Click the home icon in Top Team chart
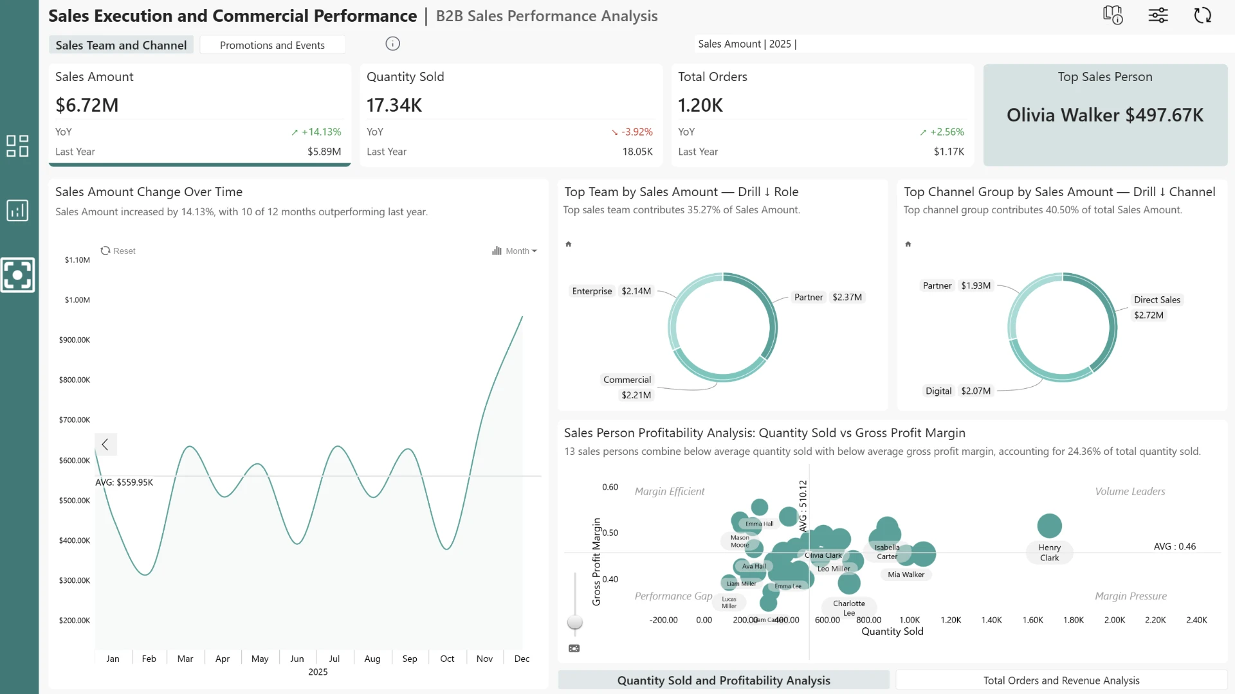Screen dimensions: 1235x694 click(x=569, y=244)
